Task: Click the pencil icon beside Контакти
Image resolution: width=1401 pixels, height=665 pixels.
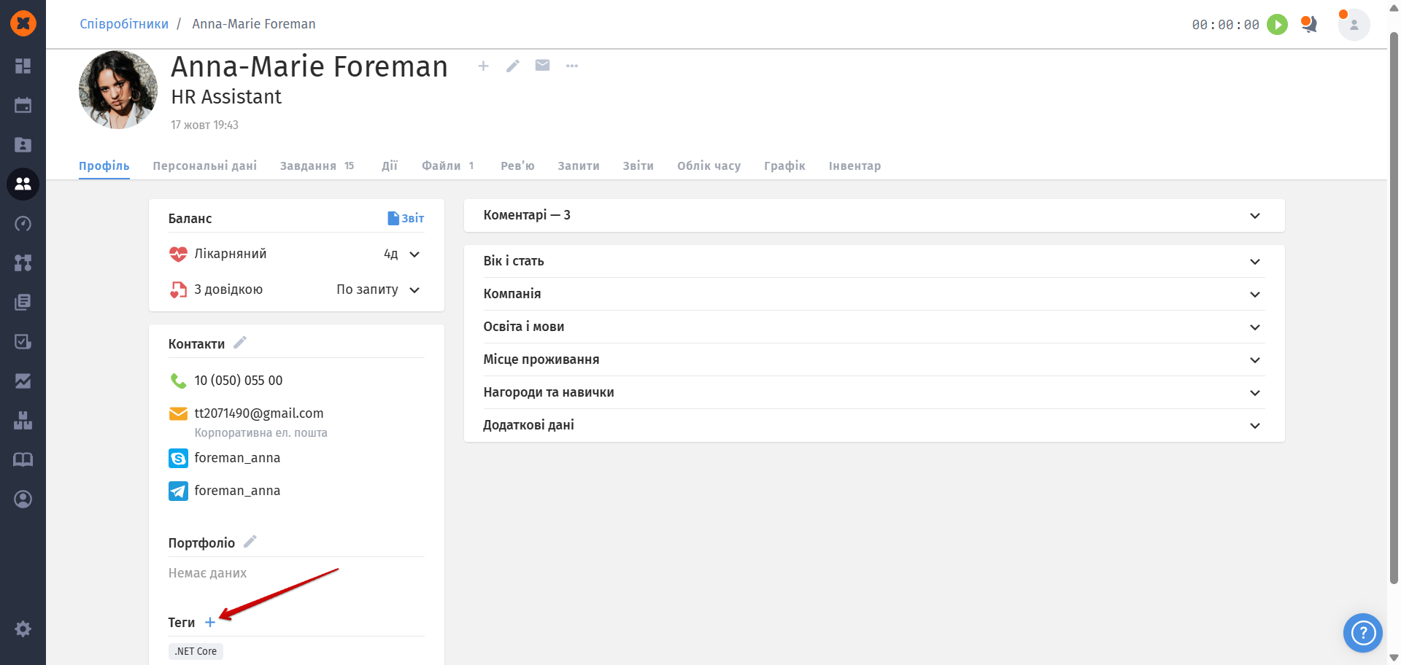Action: click(x=240, y=343)
